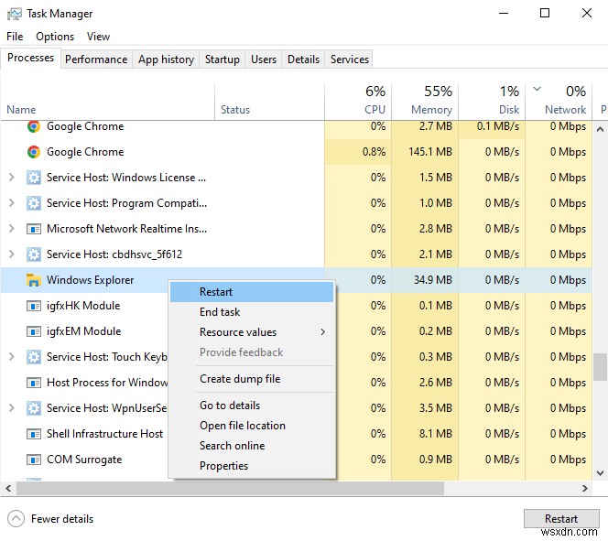Open the Options menu

point(55,37)
